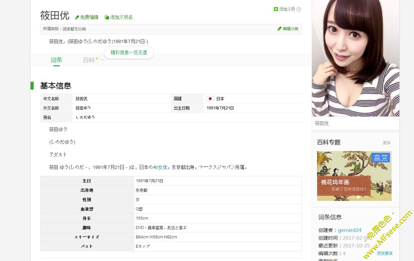414x261 pixels.
Task: Click the entry photo in the sidebar
Action: [x=355, y=58]
